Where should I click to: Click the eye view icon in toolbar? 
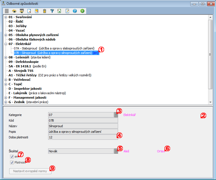pyautogui.click(x=14, y=11)
